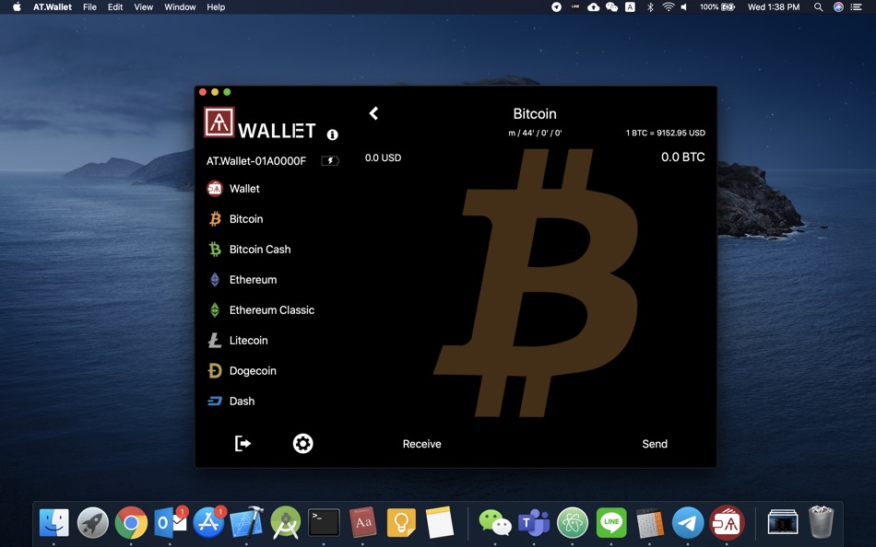Select the Litecoin icon

pos(215,341)
